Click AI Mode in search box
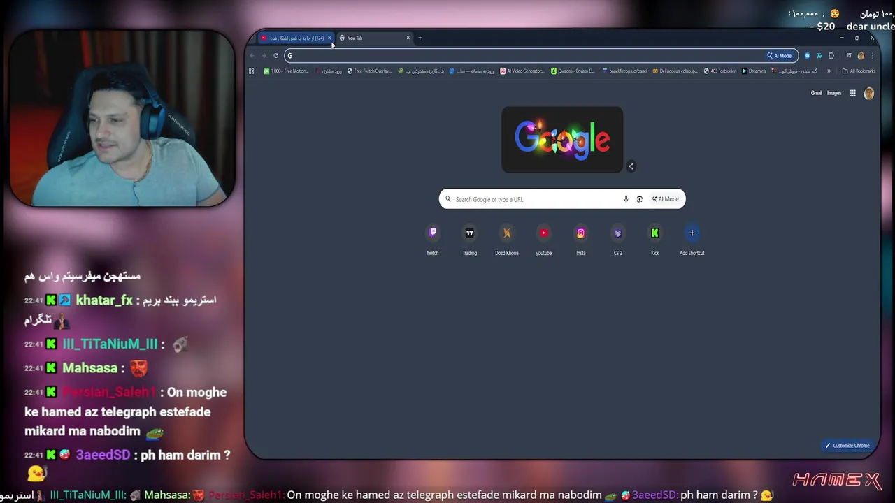This screenshot has width=895, height=503. point(666,199)
